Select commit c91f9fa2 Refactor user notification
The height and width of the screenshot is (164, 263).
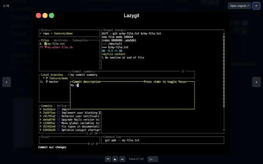[70, 116]
